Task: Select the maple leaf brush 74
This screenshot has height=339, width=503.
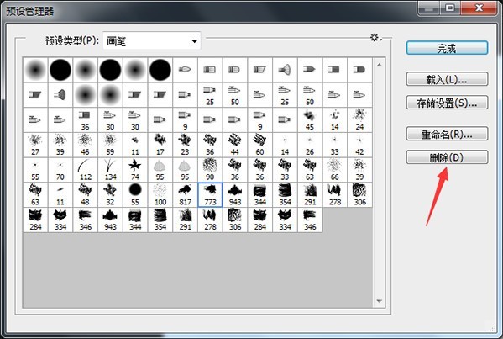Action: (135, 170)
